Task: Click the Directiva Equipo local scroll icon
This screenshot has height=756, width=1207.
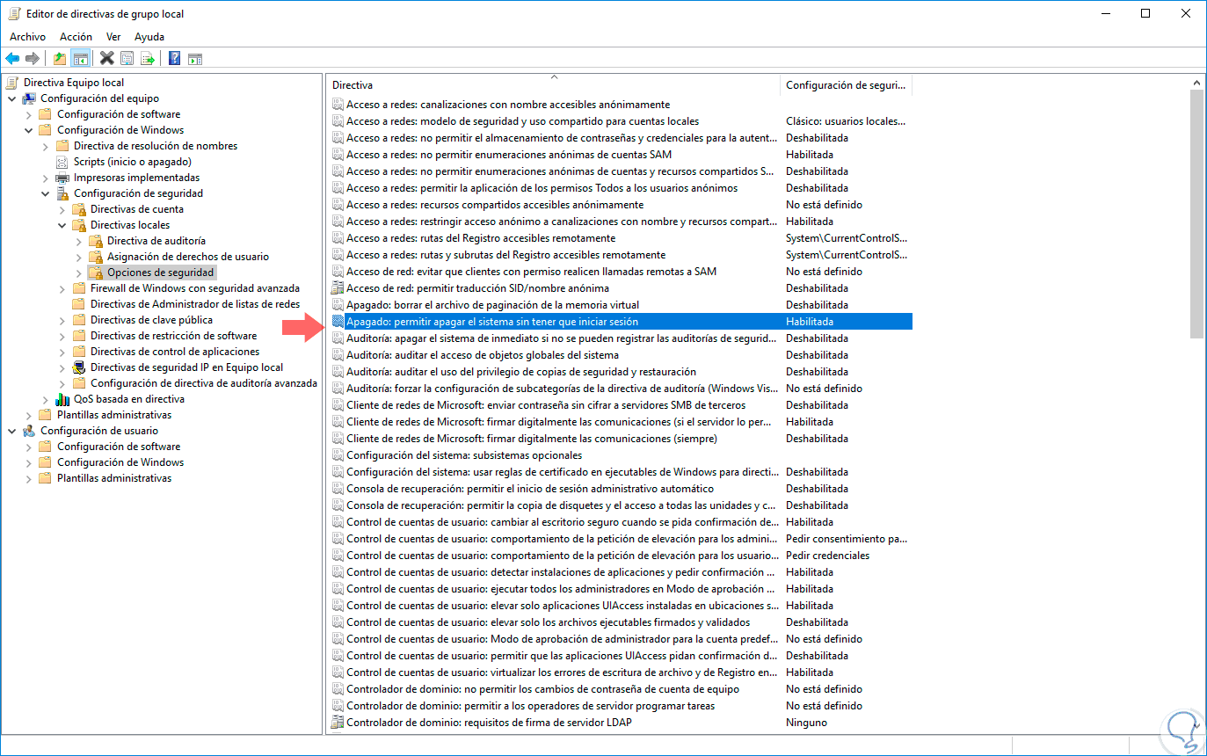Action: (x=12, y=83)
